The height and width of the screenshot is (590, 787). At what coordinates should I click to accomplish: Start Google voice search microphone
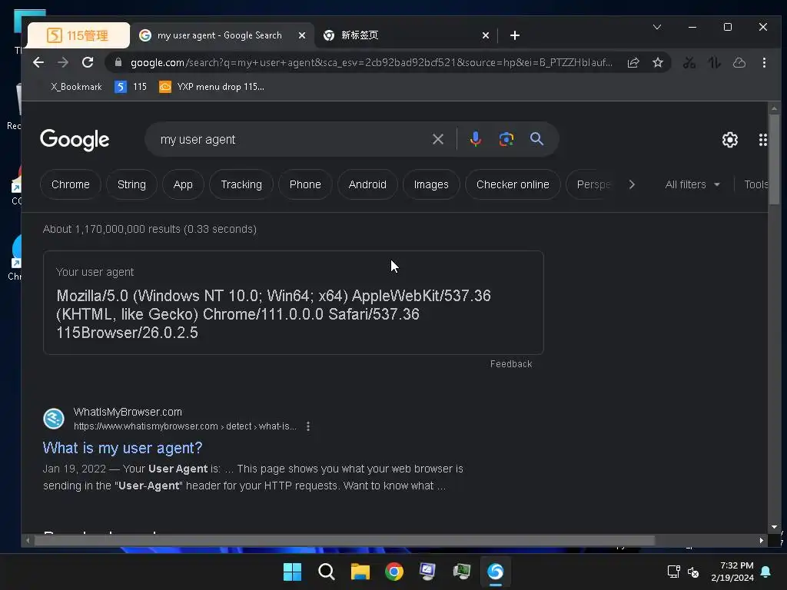coord(476,139)
